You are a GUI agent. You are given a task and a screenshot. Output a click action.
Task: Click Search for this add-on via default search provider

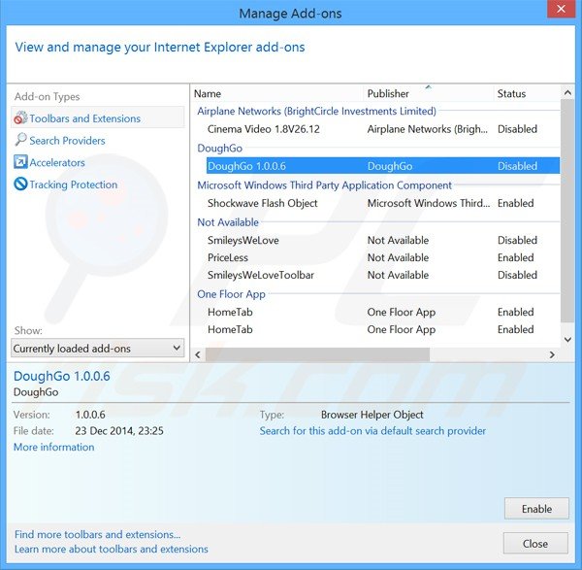[372, 431]
